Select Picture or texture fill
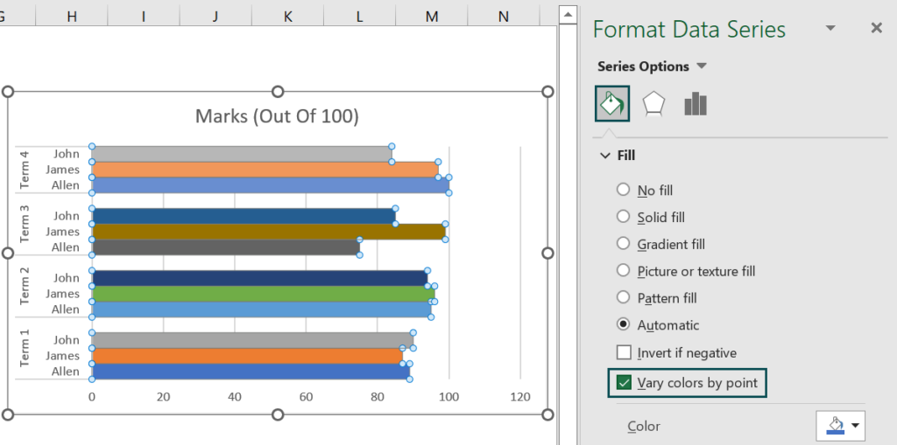This screenshot has height=445, width=897. click(623, 270)
